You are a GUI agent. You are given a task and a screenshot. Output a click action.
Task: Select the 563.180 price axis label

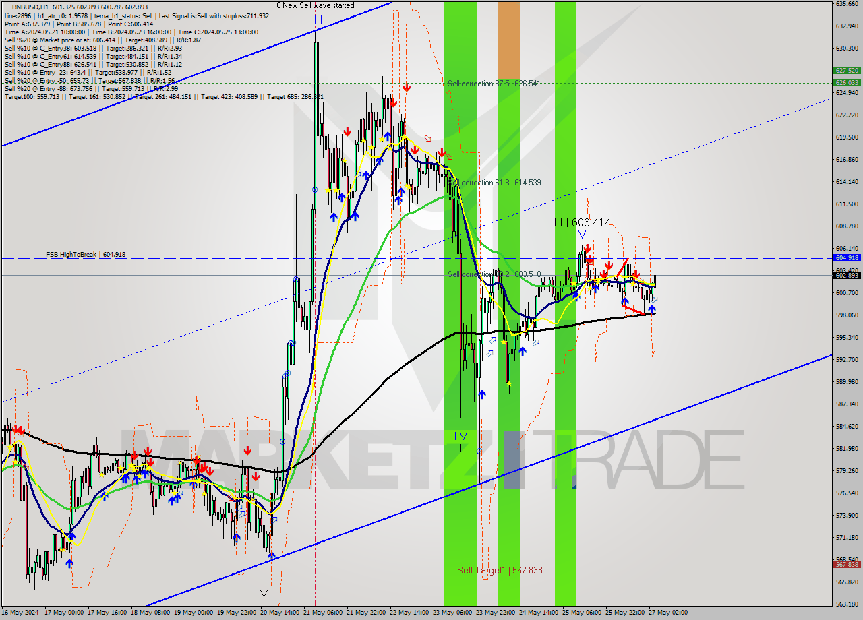(x=846, y=604)
